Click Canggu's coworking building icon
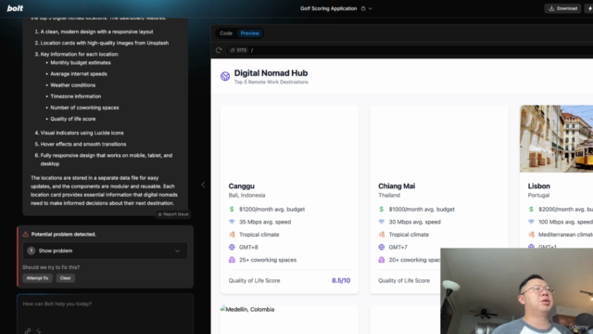This screenshot has height=334, width=593. pyautogui.click(x=232, y=260)
